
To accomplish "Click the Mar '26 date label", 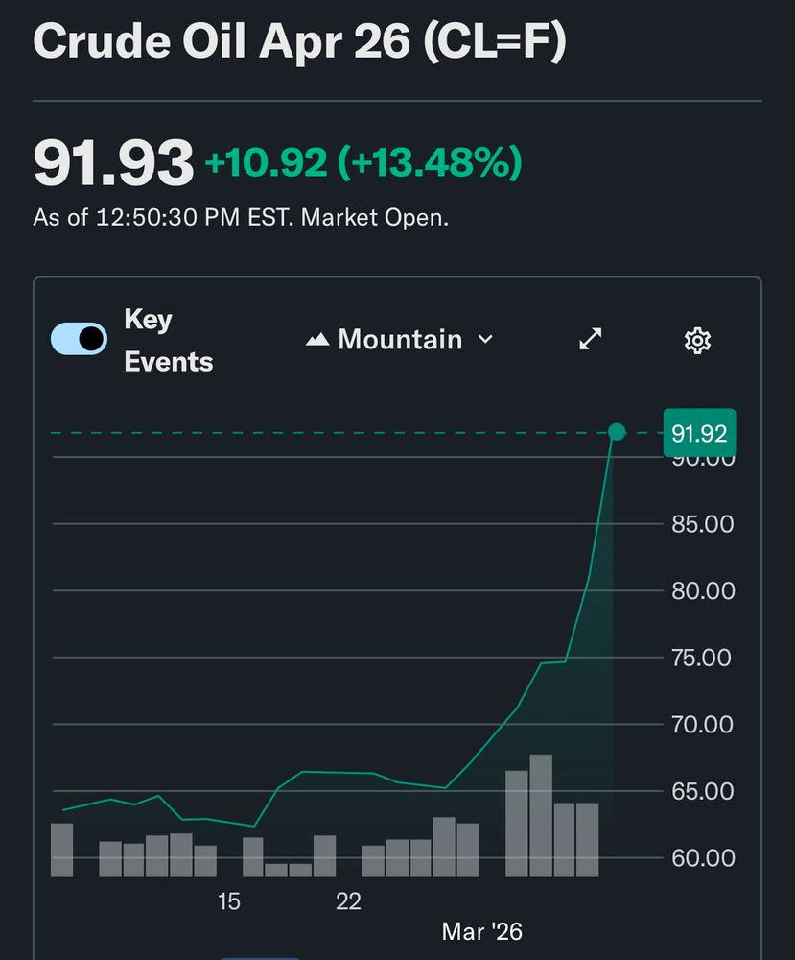I will point(482,931).
